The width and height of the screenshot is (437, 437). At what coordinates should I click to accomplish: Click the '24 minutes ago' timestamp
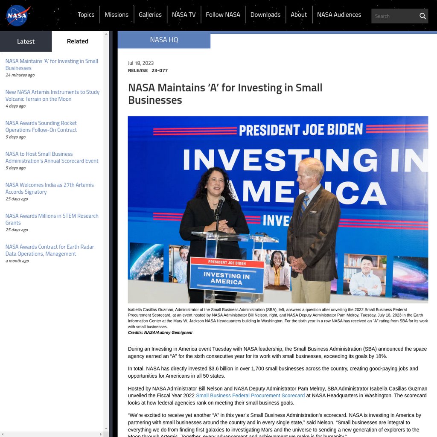[x=20, y=75]
